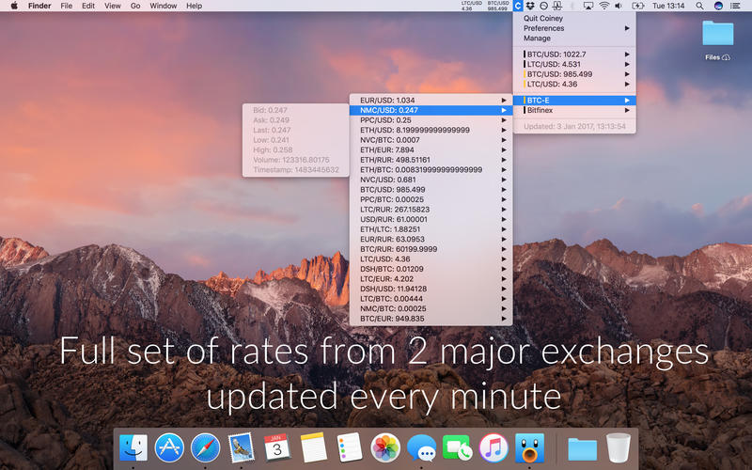The width and height of the screenshot is (752, 470).
Task: Open the Trash in the Dock
Action: (619, 447)
